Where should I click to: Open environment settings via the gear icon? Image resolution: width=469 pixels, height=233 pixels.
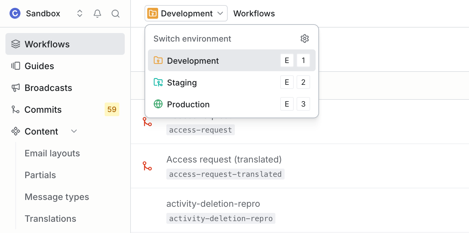pyautogui.click(x=304, y=38)
